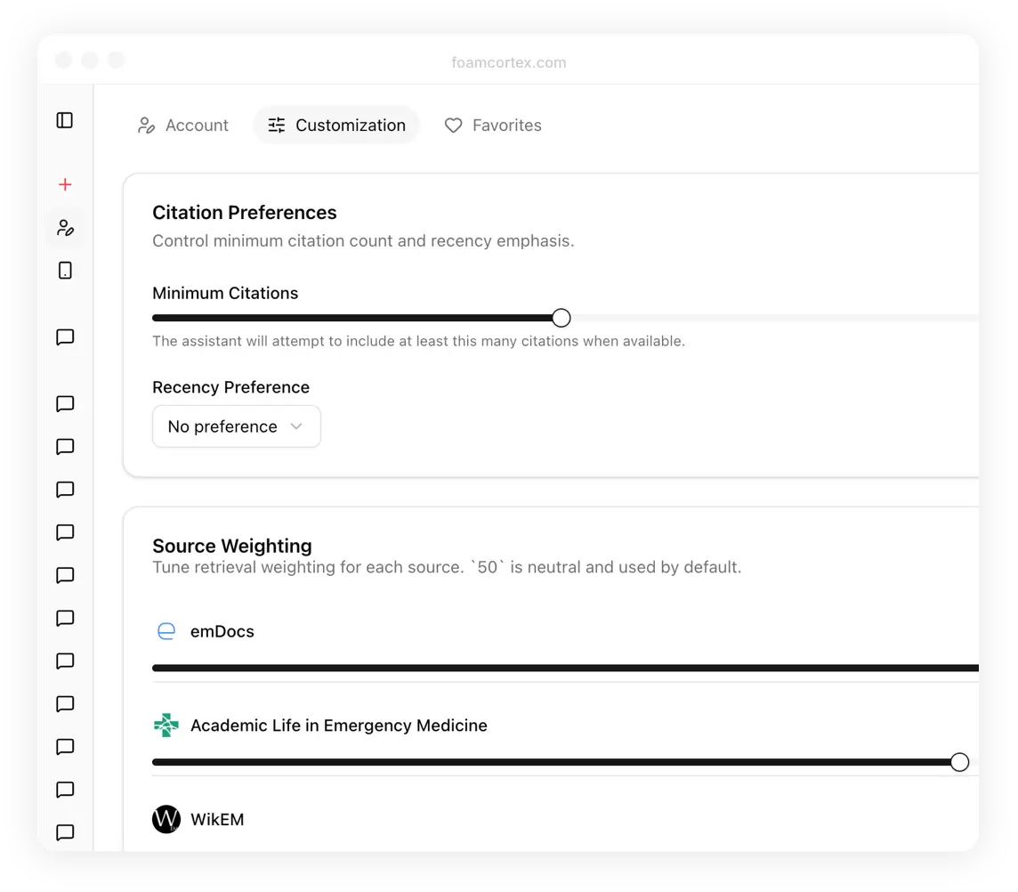Open the mobile device icon in the sidebar

64,270
